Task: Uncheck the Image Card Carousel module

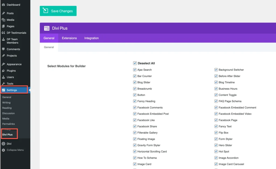Action: (x=216, y=164)
